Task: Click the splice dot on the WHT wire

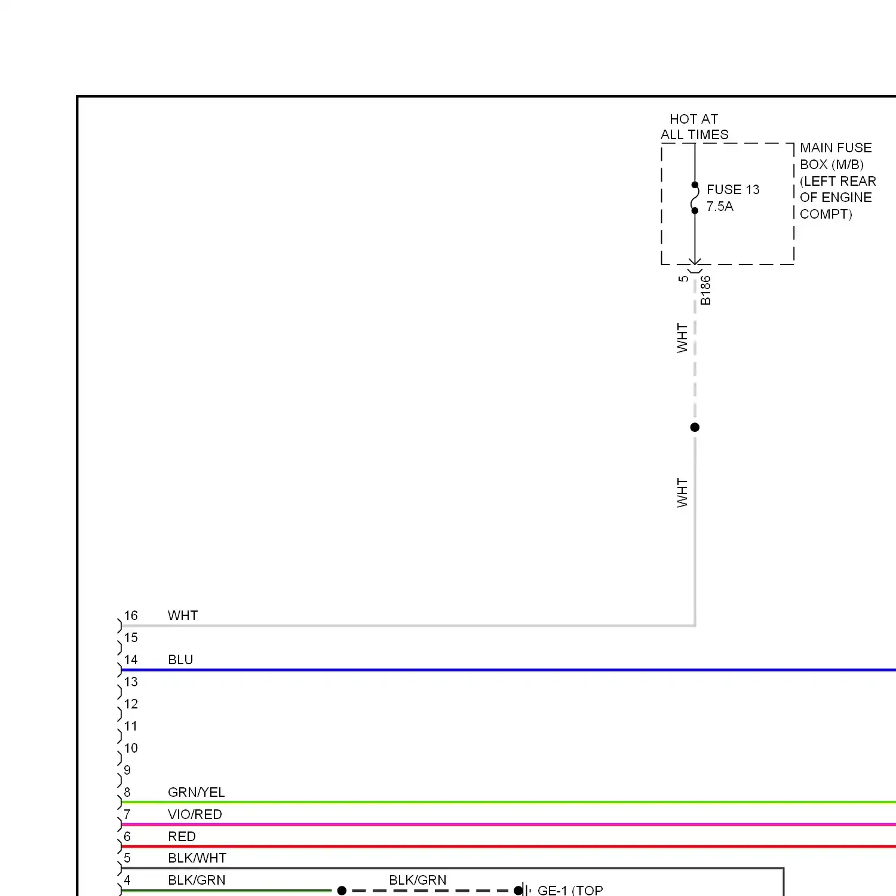Action: pyautogui.click(x=695, y=427)
